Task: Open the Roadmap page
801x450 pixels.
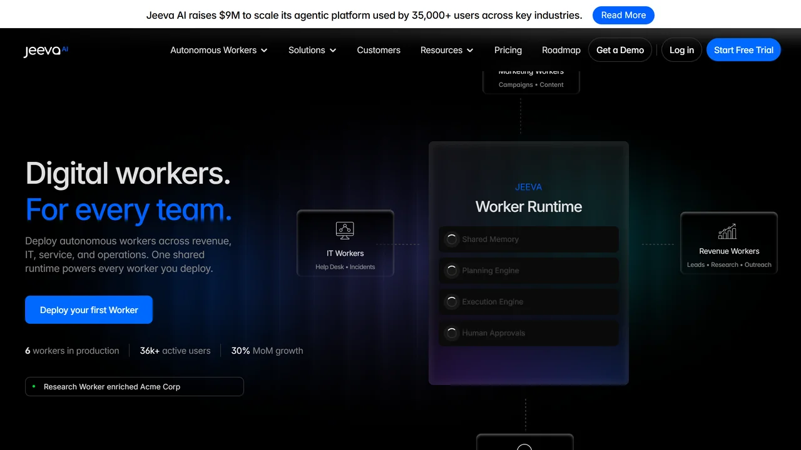Action: click(561, 50)
